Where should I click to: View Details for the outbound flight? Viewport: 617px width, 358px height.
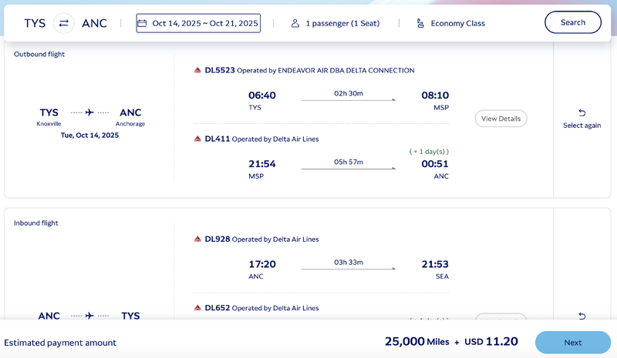[501, 119]
